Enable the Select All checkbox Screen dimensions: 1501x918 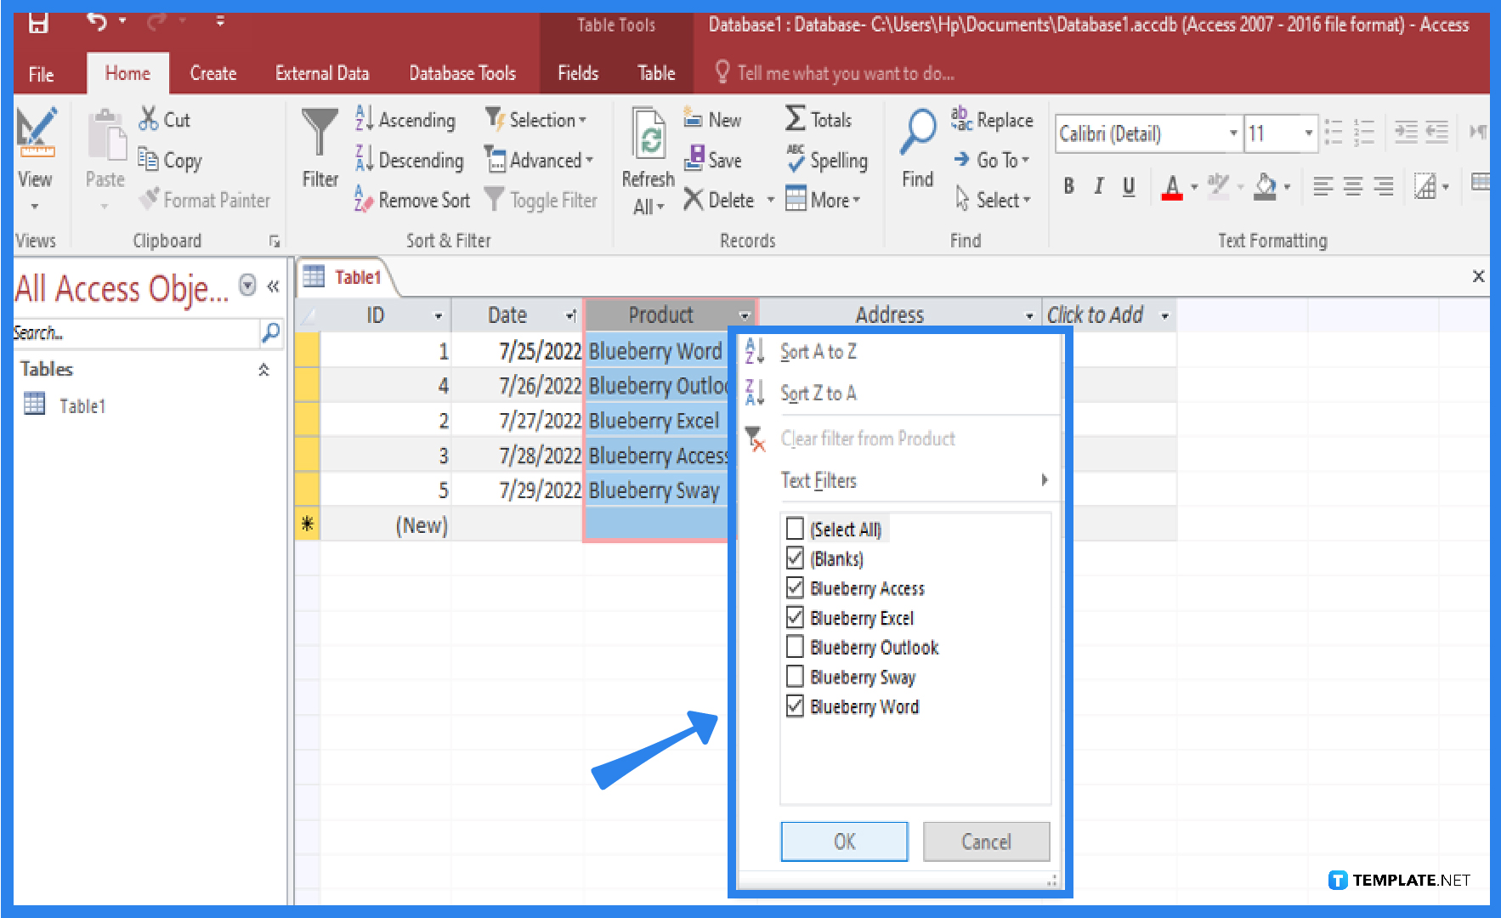[795, 528]
